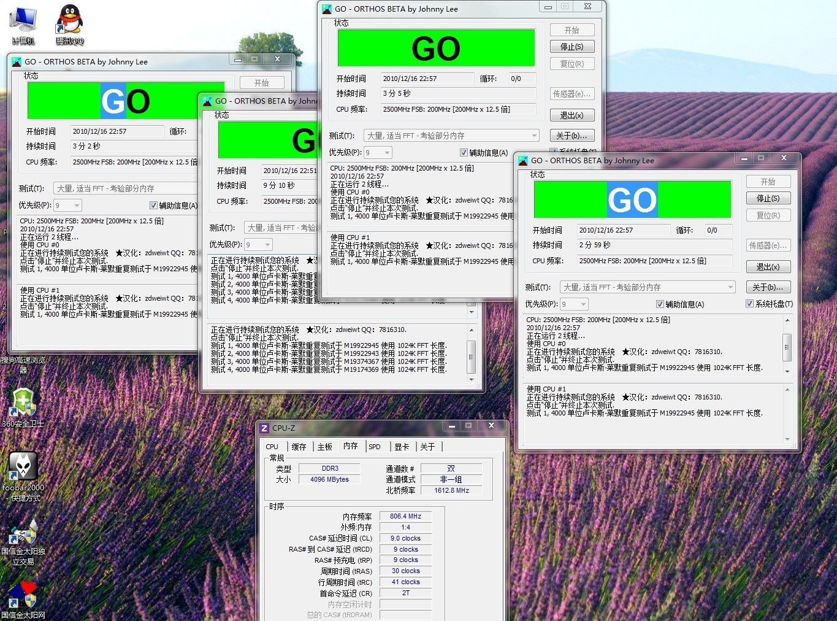Expand 测试 dropdown in ORTHOS window showing 3 分 5 秒
This screenshot has height=621, width=837.
(x=533, y=136)
